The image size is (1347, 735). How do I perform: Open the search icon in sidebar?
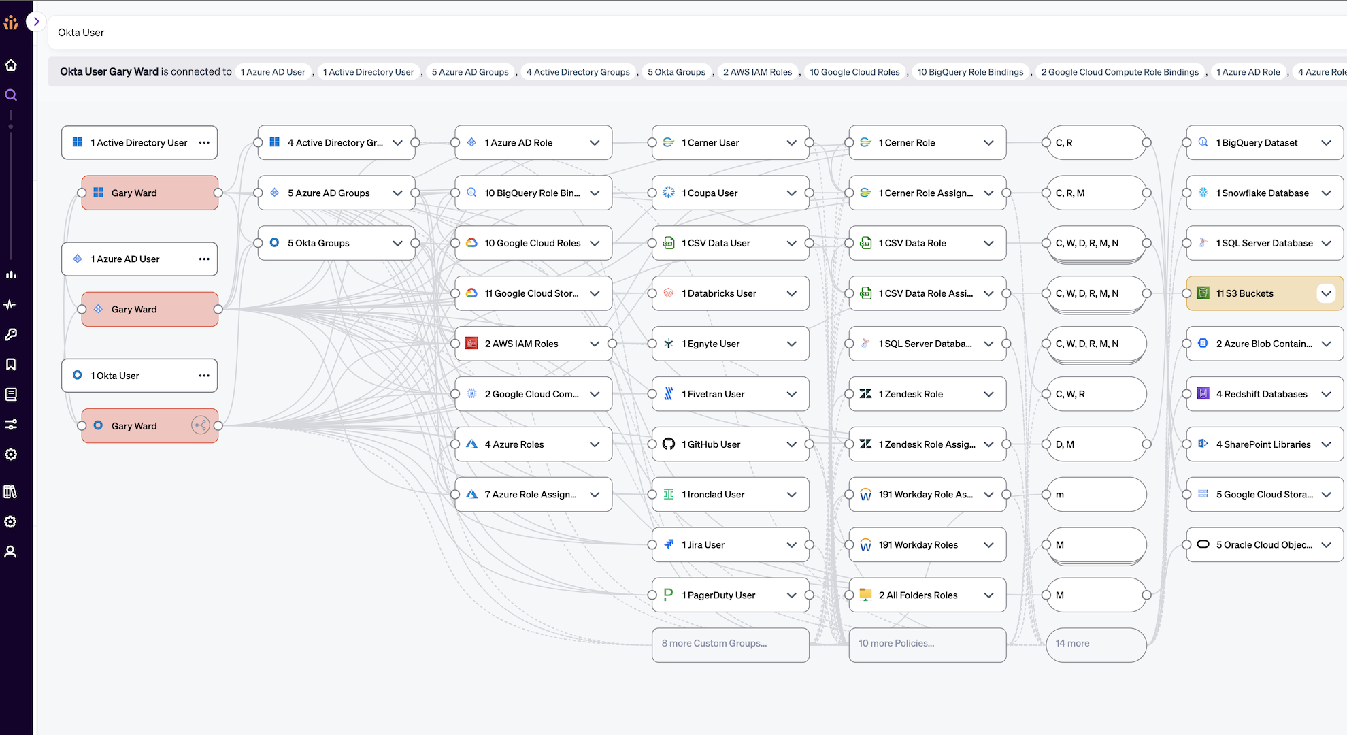click(11, 95)
